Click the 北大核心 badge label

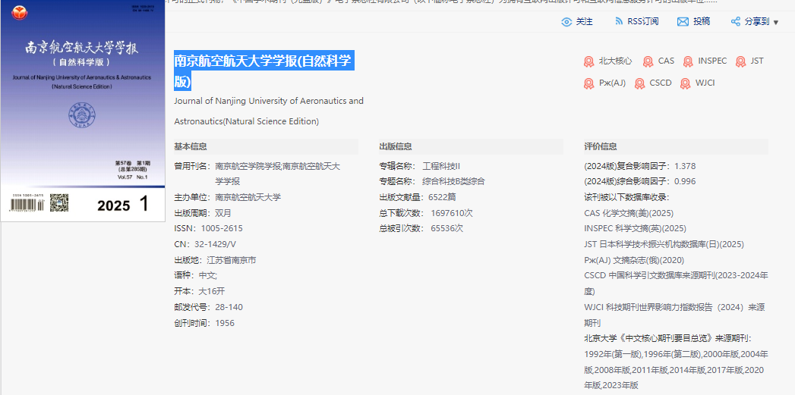616,61
